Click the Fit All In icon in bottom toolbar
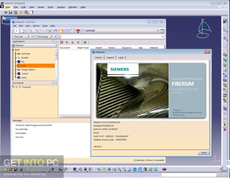This screenshot has width=230, height=178. (104, 169)
